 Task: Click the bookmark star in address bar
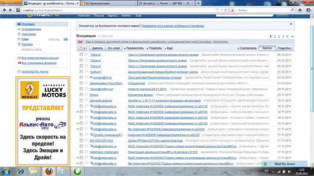pos(217,10)
